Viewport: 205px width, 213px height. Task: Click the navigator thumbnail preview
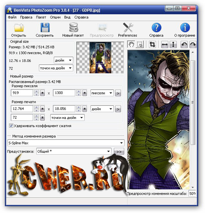tap(100, 57)
